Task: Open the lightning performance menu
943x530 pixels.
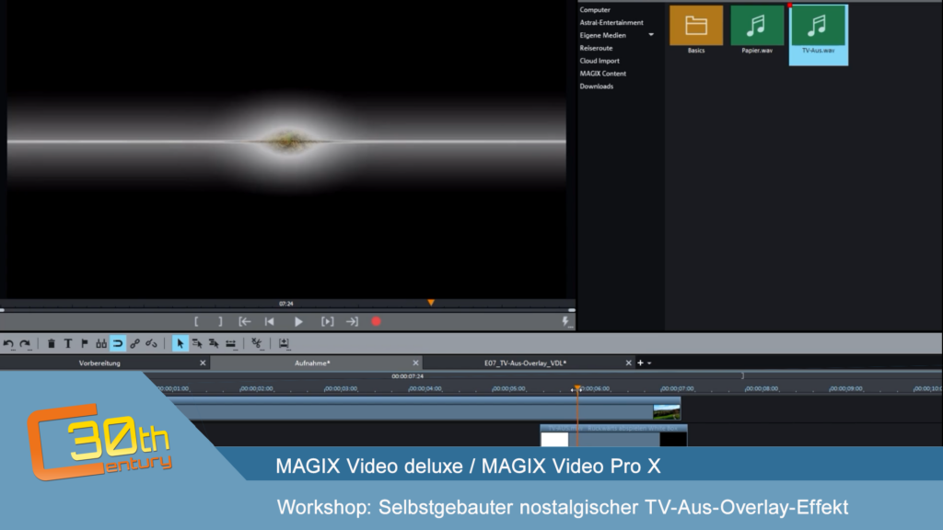Action: point(566,322)
